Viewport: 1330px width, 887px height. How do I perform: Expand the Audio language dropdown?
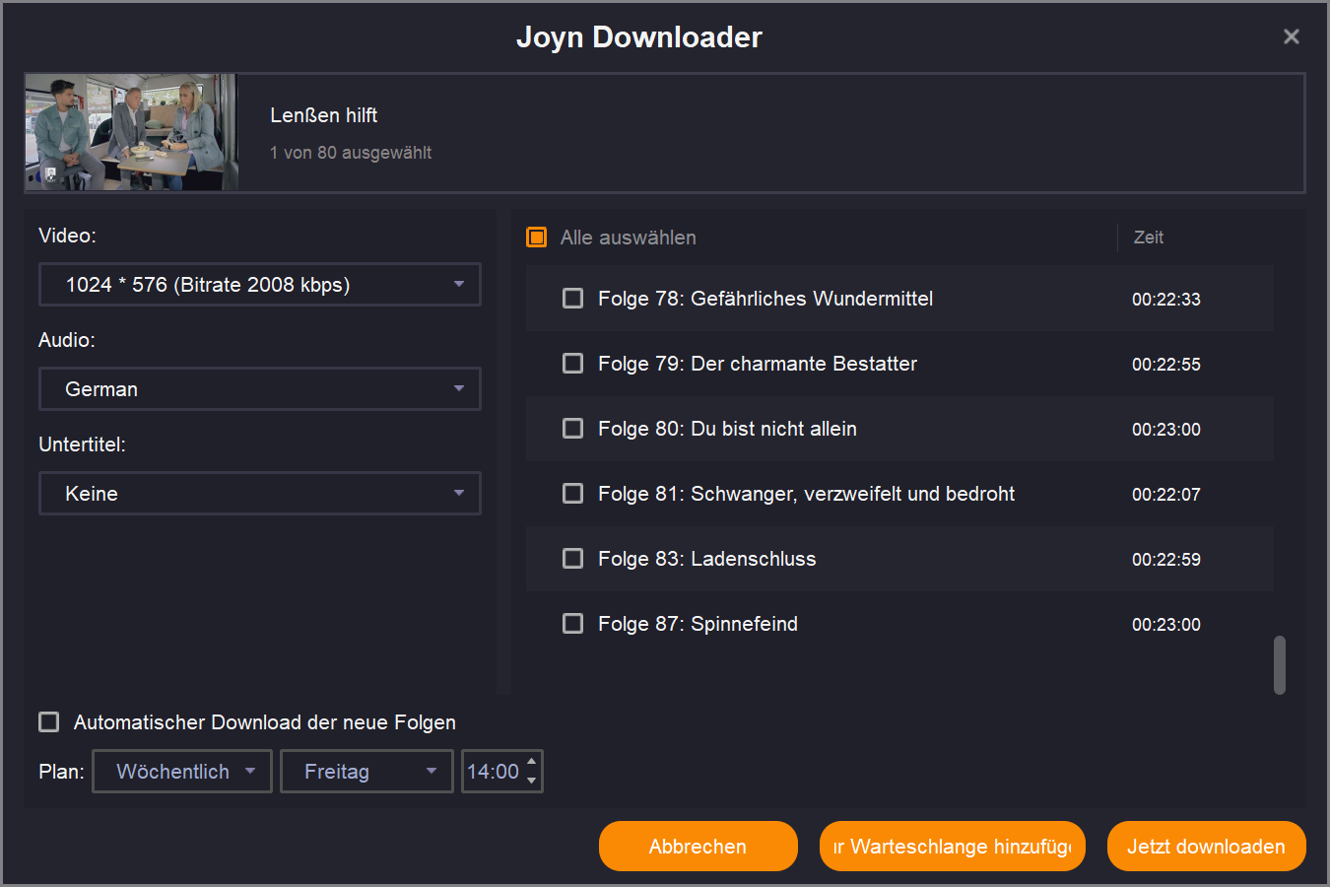260,389
